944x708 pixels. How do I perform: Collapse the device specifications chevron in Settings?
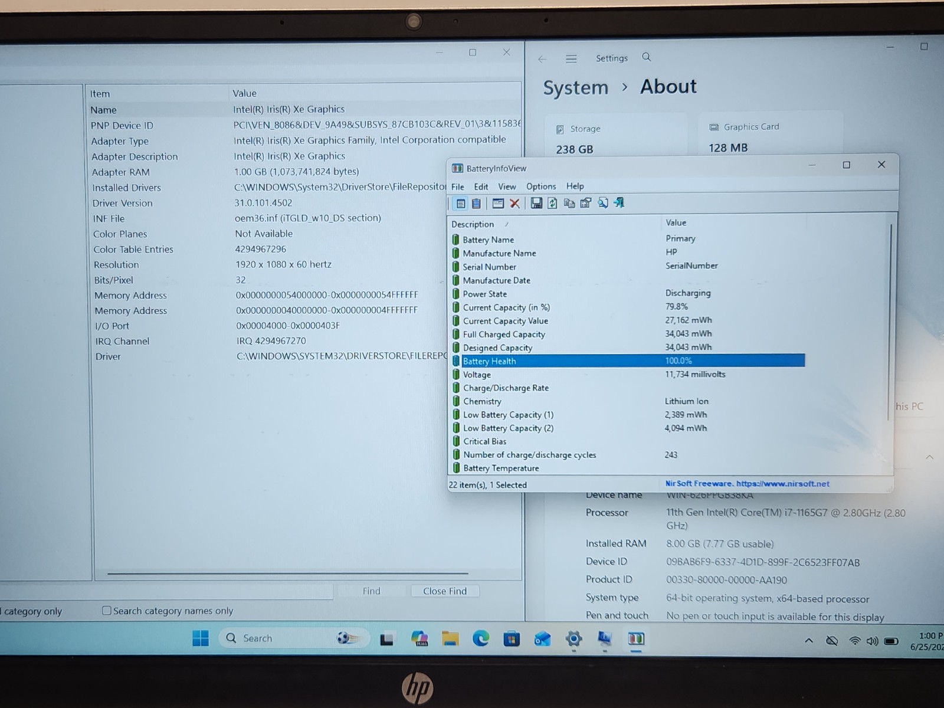[929, 457]
